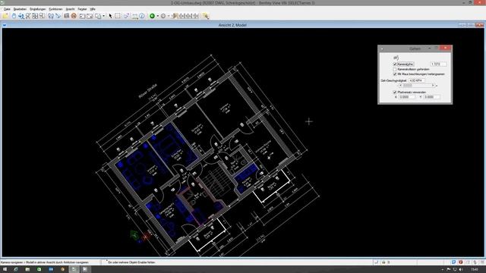Click the X offset input field

click(407, 97)
